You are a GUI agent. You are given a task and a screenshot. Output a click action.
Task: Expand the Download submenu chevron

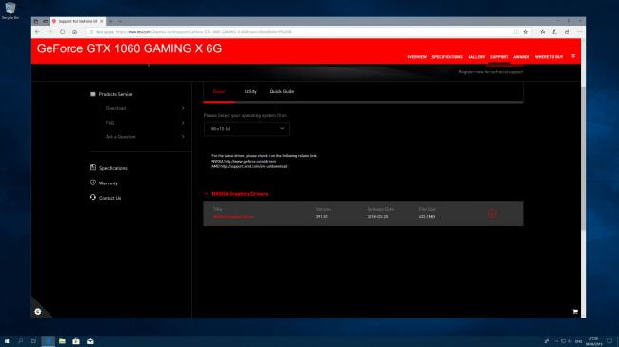click(183, 108)
